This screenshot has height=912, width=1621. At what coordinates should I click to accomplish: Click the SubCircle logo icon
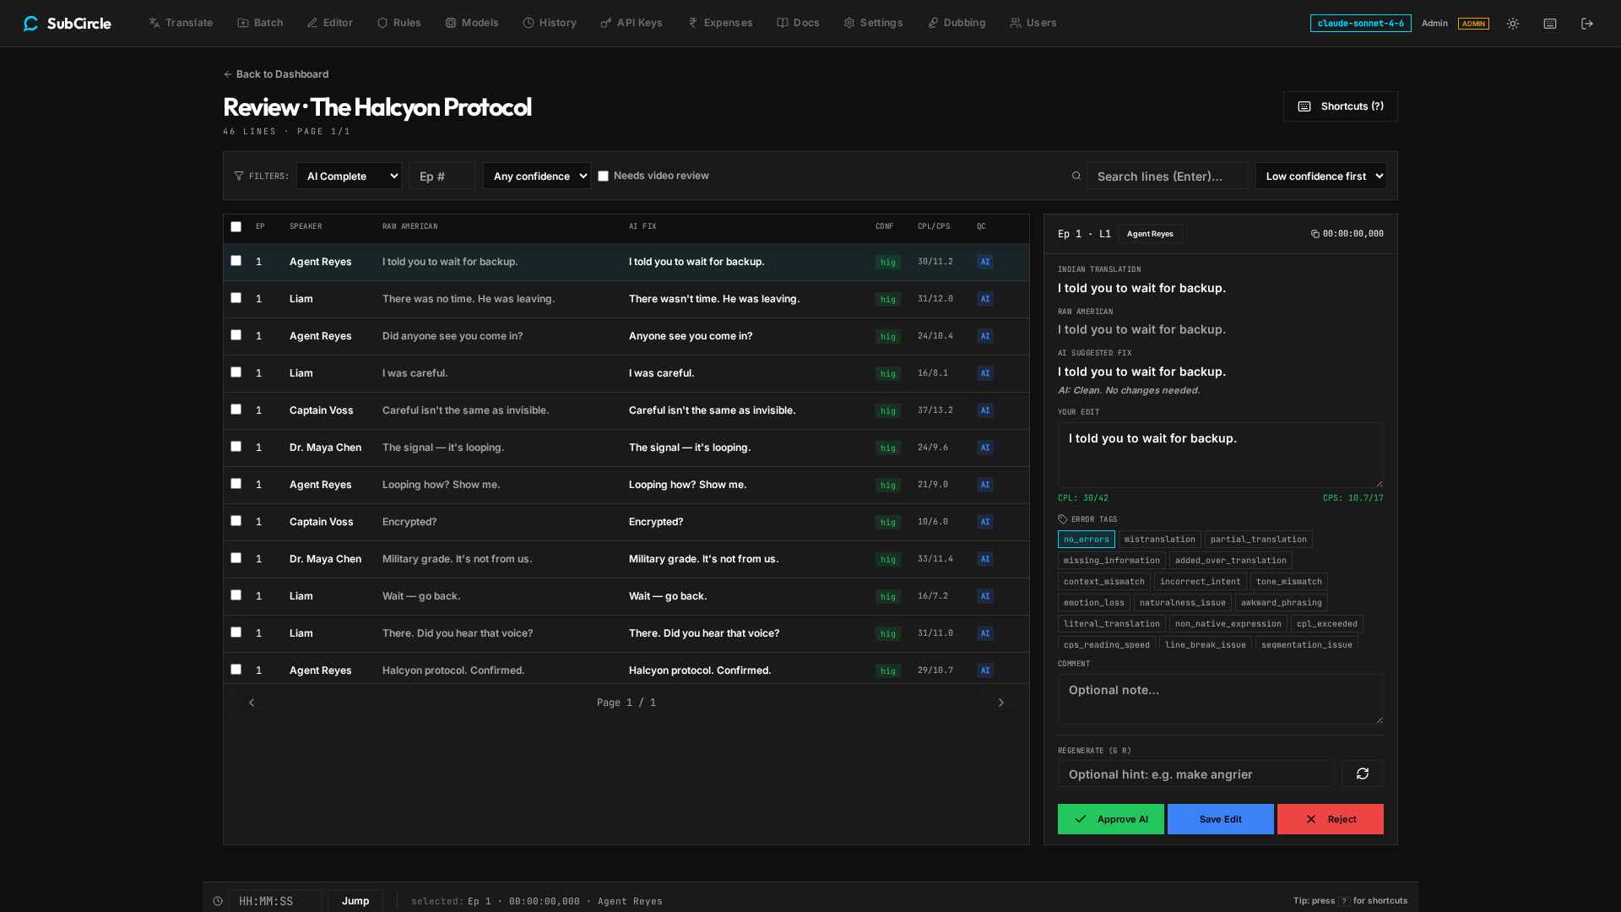(31, 24)
